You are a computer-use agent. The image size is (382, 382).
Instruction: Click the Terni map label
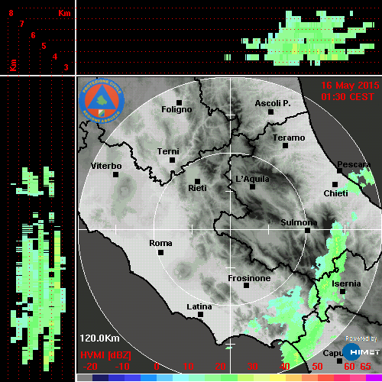[168, 151]
